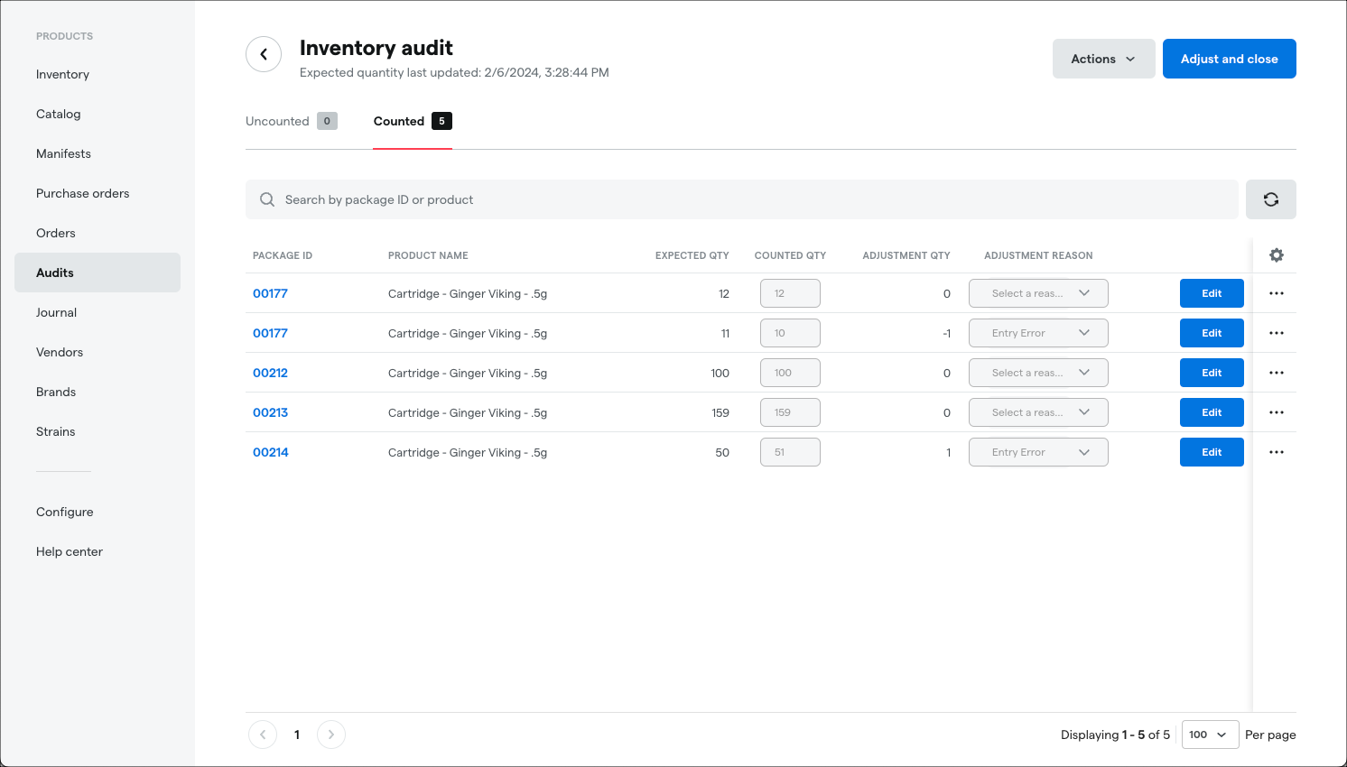1347x767 pixels.
Task: Select the Counted tab
Action: click(413, 121)
